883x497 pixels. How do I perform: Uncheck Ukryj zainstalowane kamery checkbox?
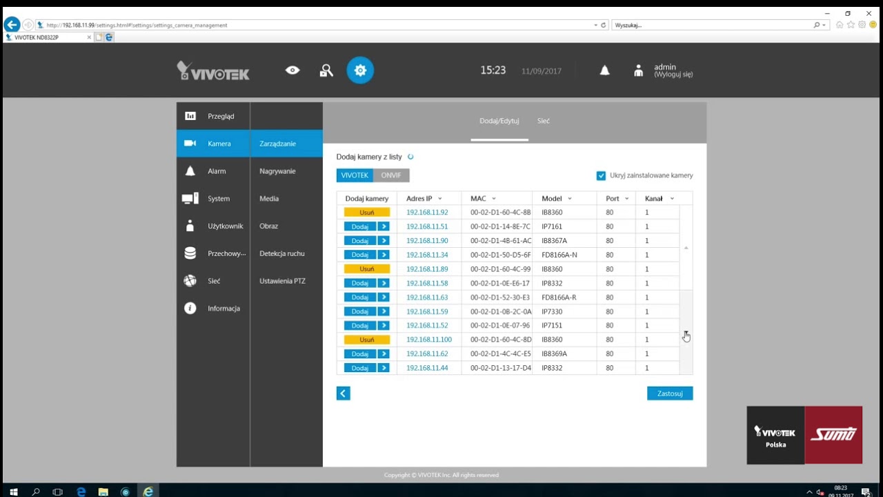[x=601, y=175]
